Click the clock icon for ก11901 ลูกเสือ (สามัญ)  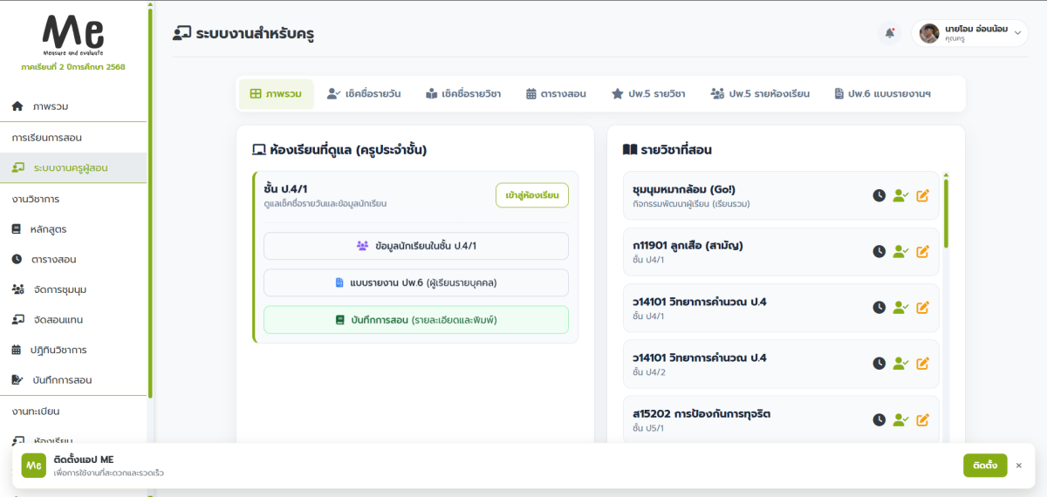[879, 251]
